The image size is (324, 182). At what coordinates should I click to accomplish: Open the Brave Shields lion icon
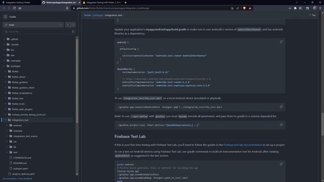[244, 8]
